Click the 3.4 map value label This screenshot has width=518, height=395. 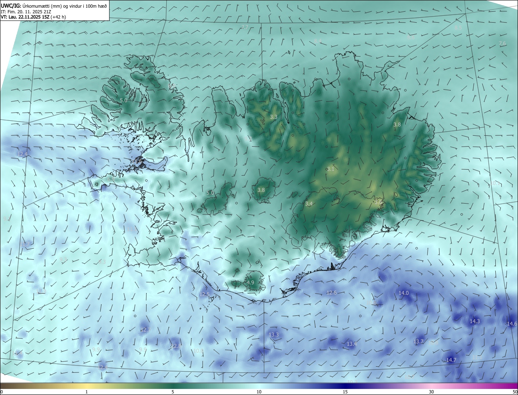pos(309,204)
